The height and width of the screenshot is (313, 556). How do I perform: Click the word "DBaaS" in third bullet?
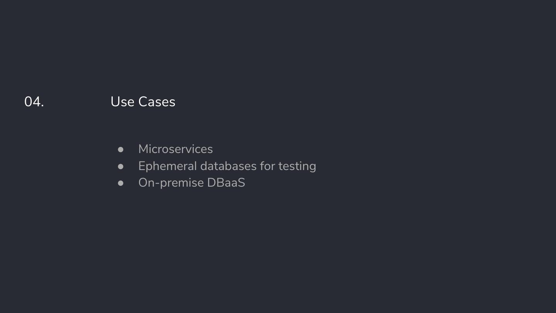point(226,183)
